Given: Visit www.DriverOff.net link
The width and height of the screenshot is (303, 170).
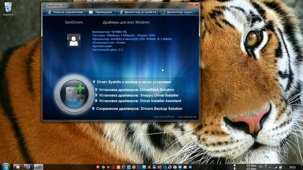Looking at the screenshot, I should point(164,117).
